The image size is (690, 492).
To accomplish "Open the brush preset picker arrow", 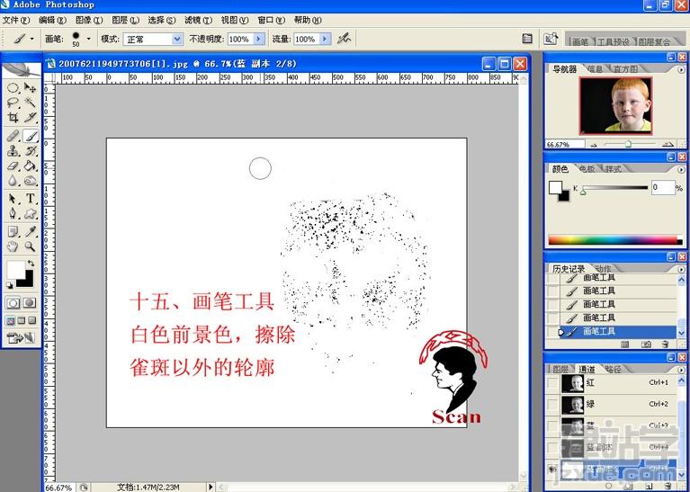I will (88, 39).
